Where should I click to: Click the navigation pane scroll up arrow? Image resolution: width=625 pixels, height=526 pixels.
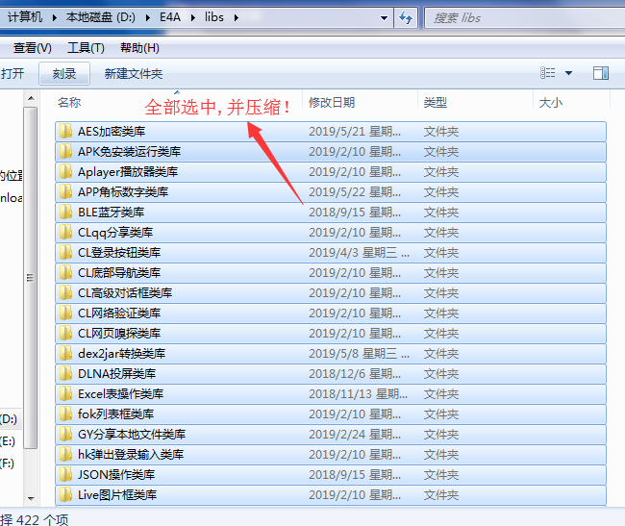click(x=31, y=98)
